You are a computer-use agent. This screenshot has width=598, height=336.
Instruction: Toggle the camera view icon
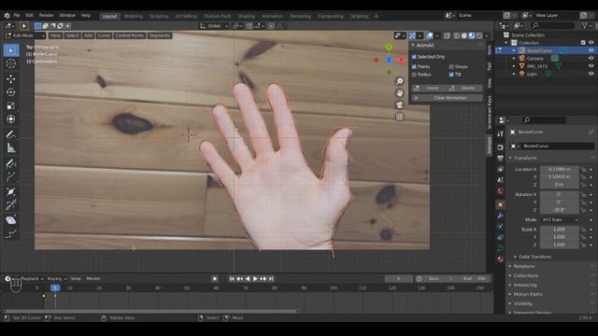pyautogui.click(x=399, y=105)
